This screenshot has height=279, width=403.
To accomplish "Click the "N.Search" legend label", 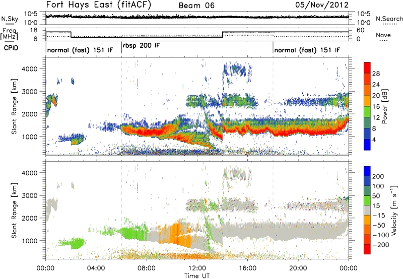I will [x=389, y=19].
